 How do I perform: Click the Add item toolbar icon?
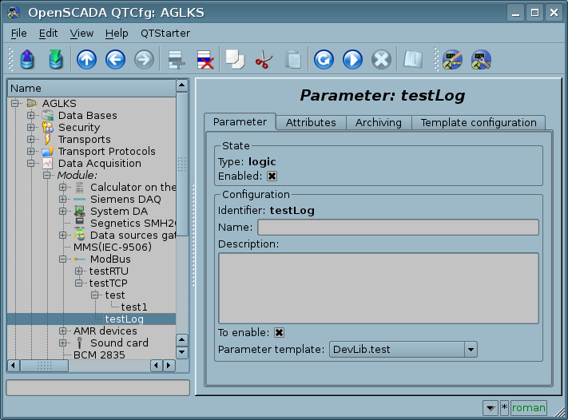176,59
